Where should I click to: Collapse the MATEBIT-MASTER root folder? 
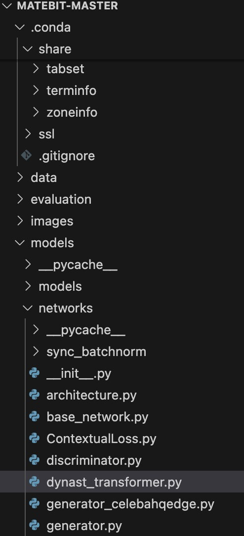(x=7, y=6)
